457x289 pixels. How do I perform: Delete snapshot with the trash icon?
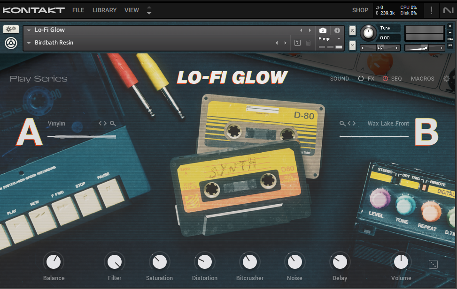pyautogui.click(x=309, y=43)
